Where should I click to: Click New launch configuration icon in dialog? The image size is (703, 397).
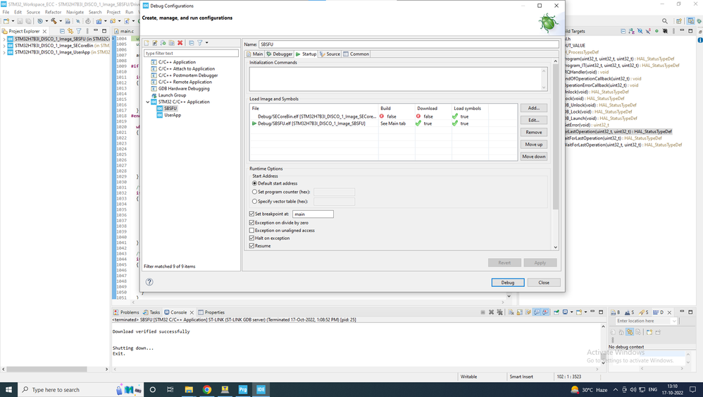pos(146,43)
